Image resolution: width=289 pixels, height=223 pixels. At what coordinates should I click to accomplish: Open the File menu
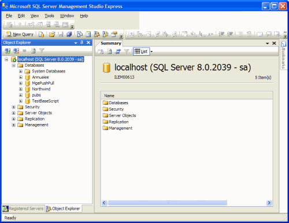tap(9, 16)
